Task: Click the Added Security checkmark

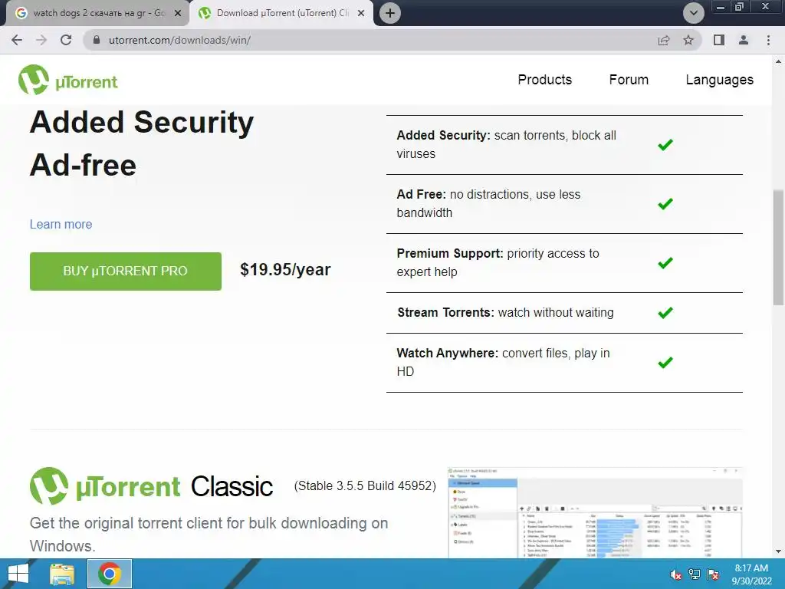Action: pos(665,145)
